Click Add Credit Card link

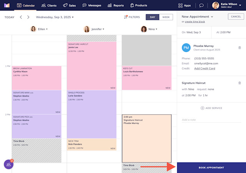204,68
